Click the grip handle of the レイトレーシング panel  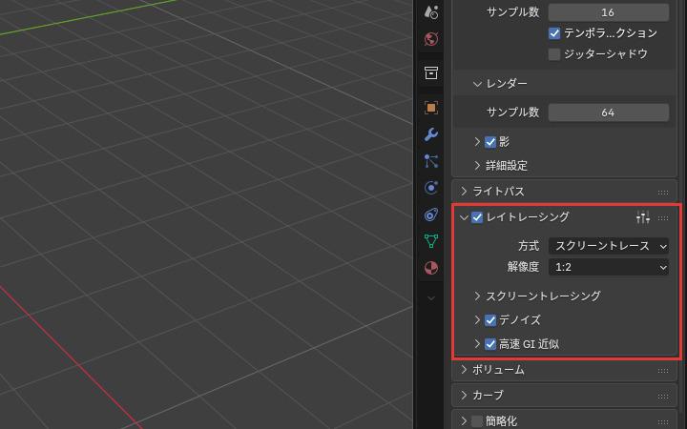tap(663, 217)
